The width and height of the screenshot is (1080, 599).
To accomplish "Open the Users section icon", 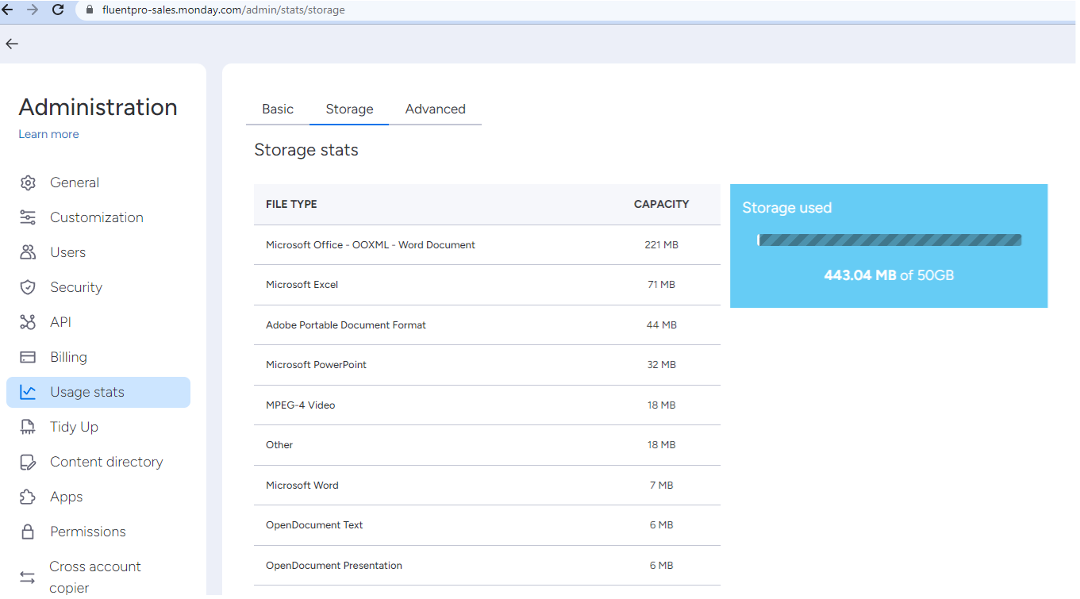I will pyautogui.click(x=28, y=252).
